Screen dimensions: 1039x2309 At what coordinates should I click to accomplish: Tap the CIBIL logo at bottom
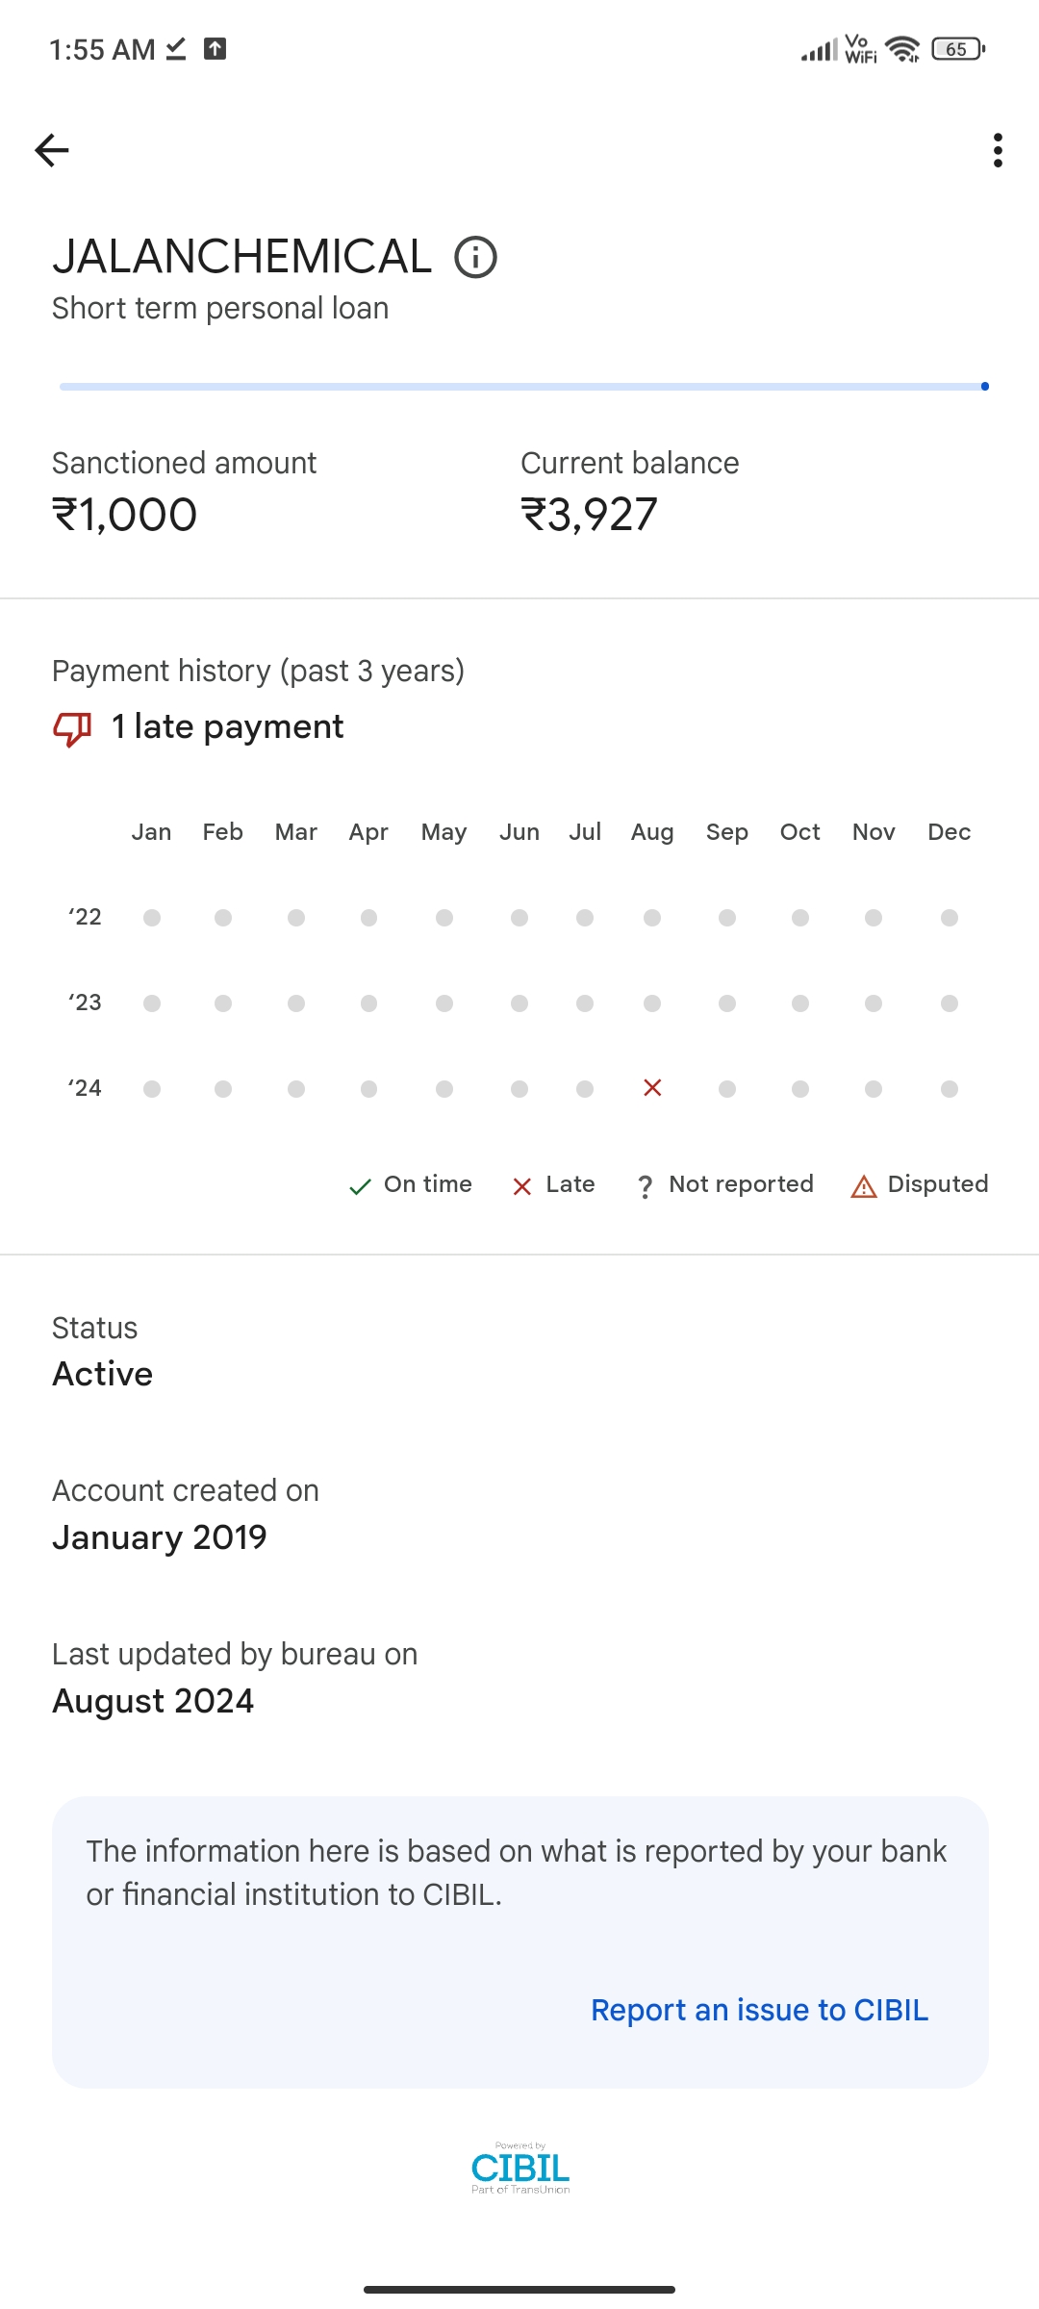520,2169
